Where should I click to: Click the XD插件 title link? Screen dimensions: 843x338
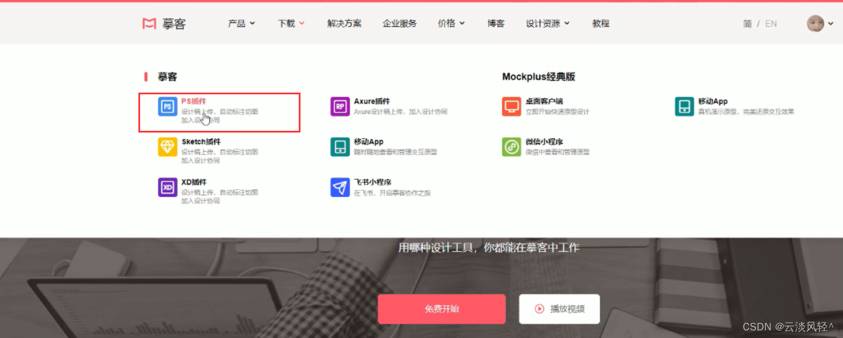tap(194, 182)
